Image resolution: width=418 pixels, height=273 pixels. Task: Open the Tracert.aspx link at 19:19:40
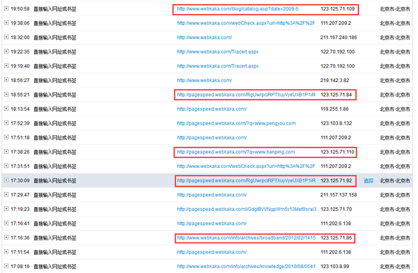click(218, 66)
